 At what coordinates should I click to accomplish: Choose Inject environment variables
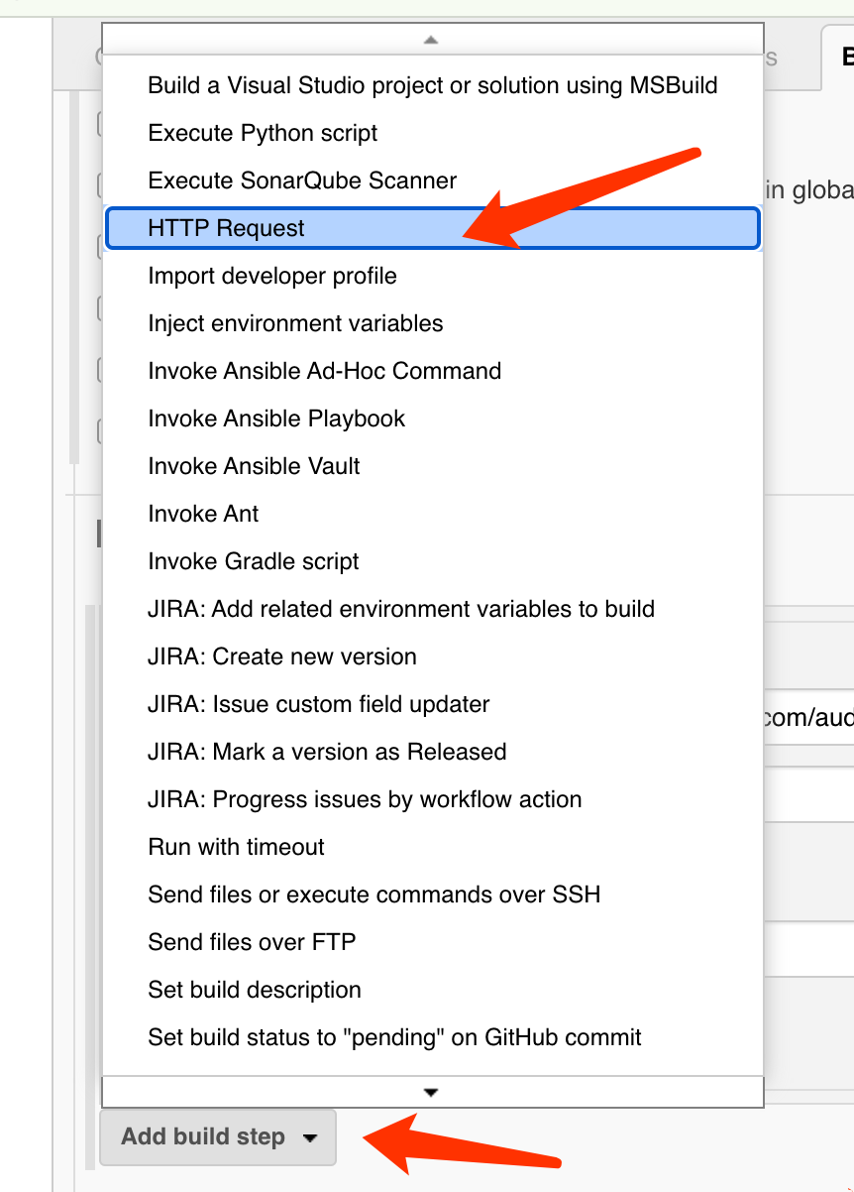432,323
